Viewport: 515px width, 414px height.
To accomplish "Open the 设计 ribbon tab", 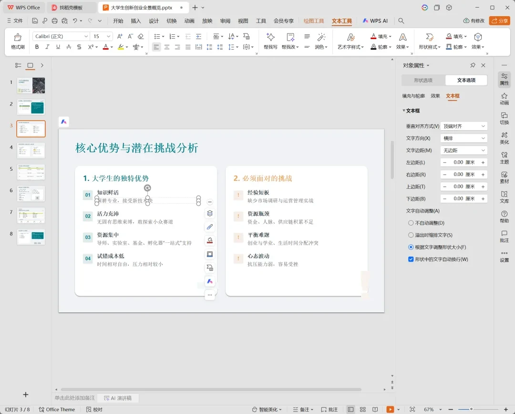I will (x=154, y=21).
